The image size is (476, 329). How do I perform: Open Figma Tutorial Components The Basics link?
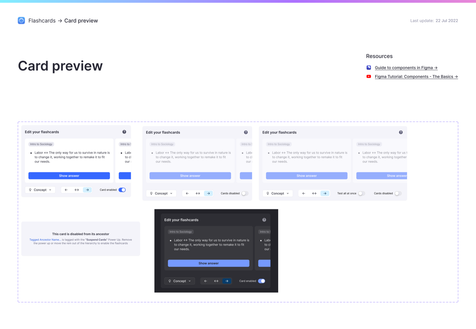[416, 77]
